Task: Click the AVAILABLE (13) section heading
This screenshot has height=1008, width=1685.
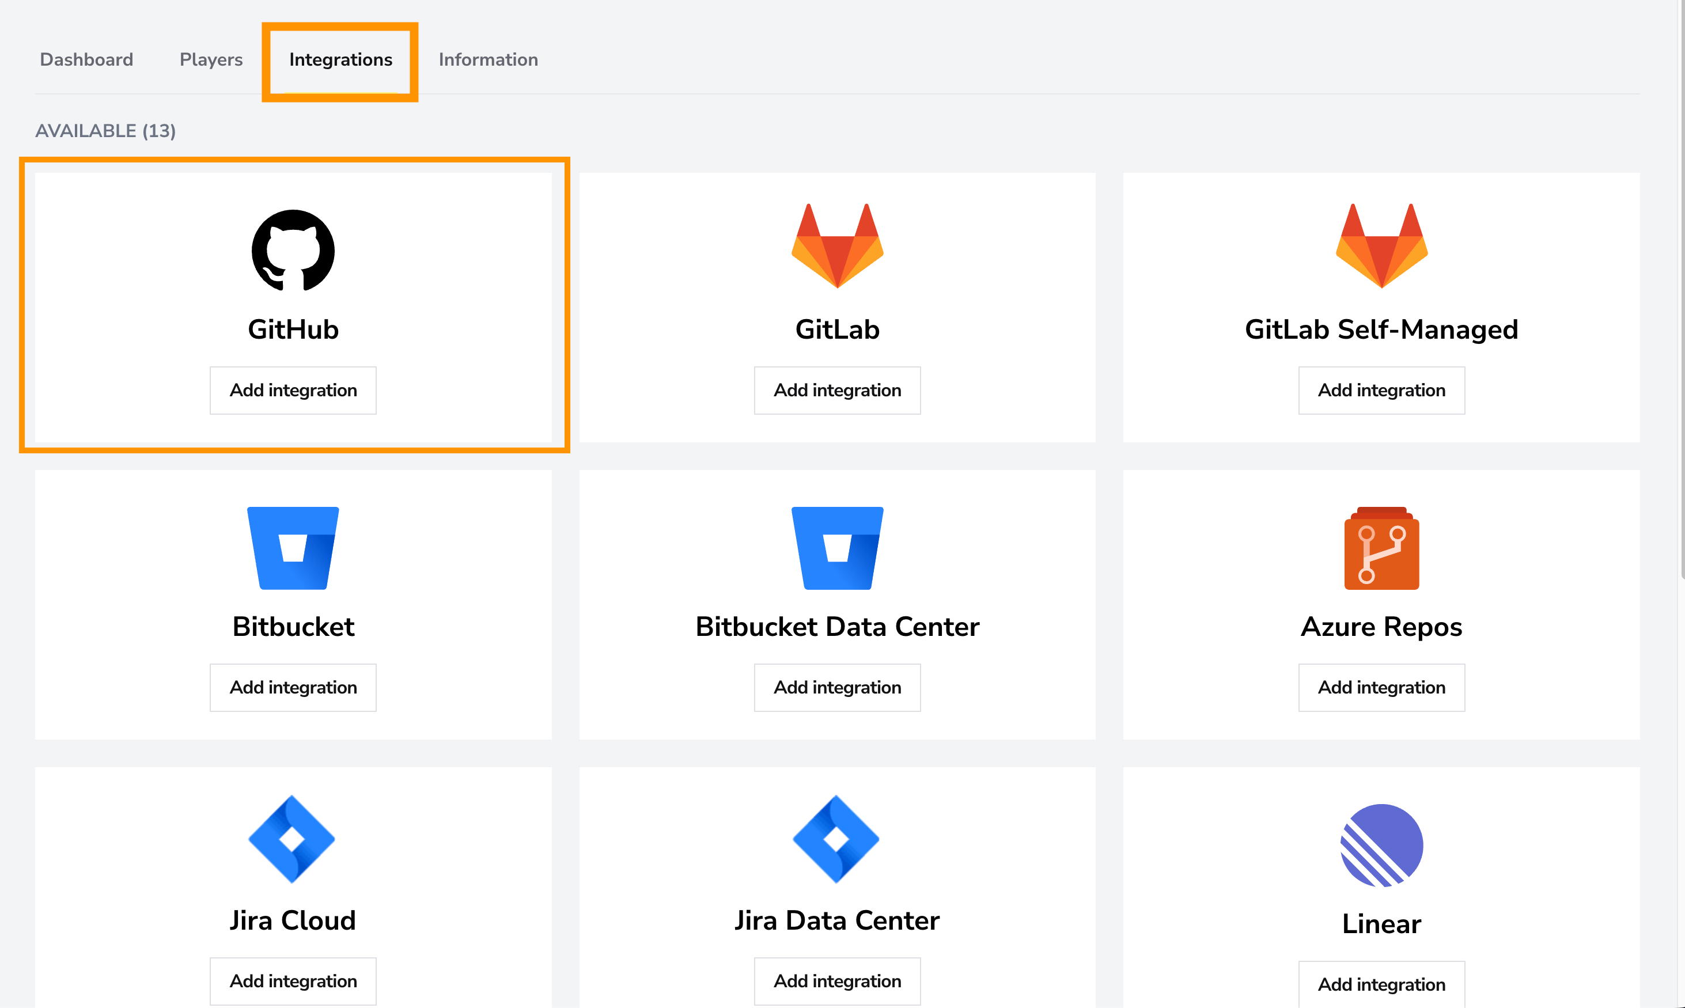Action: (105, 131)
